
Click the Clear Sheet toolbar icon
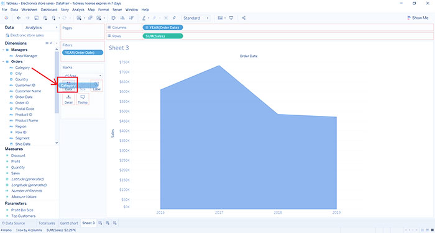coord(98,18)
